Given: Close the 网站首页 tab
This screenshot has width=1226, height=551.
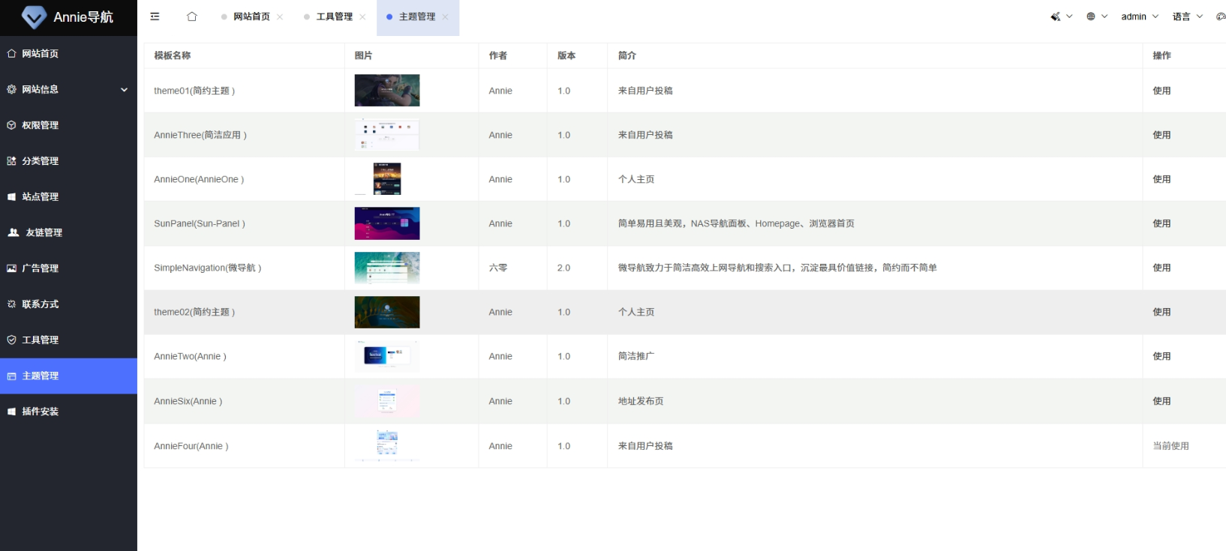Looking at the screenshot, I should point(280,16).
